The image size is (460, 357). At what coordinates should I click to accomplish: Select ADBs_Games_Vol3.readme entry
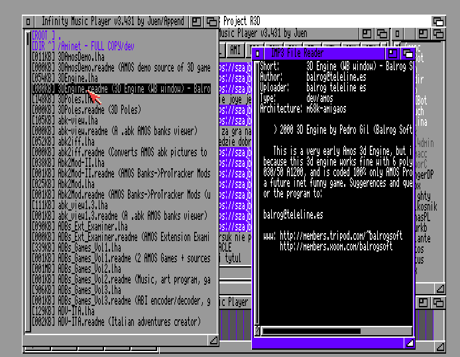[121, 301]
